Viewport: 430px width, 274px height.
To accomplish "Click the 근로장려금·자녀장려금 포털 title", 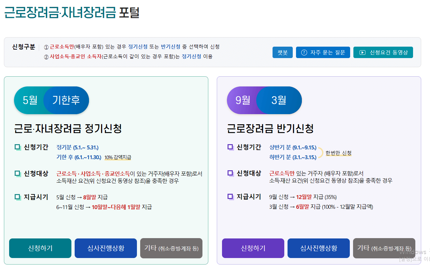I will (x=72, y=12).
